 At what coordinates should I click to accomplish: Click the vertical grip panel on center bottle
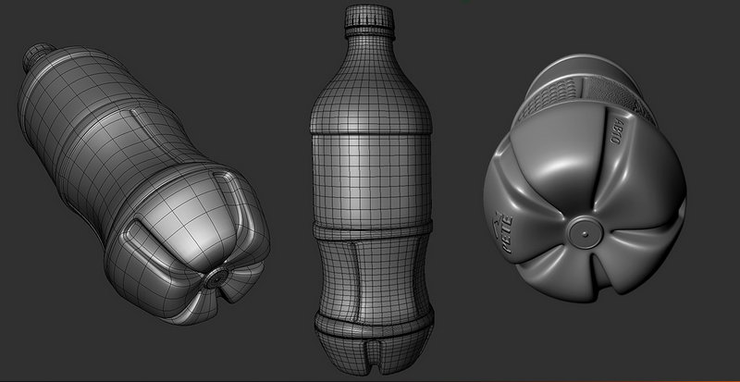pyautogui.click(x=356, y=277)
